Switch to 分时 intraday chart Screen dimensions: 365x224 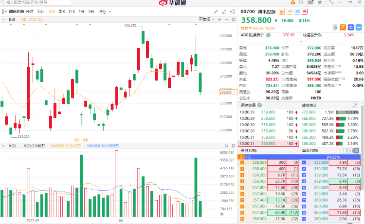30,12
